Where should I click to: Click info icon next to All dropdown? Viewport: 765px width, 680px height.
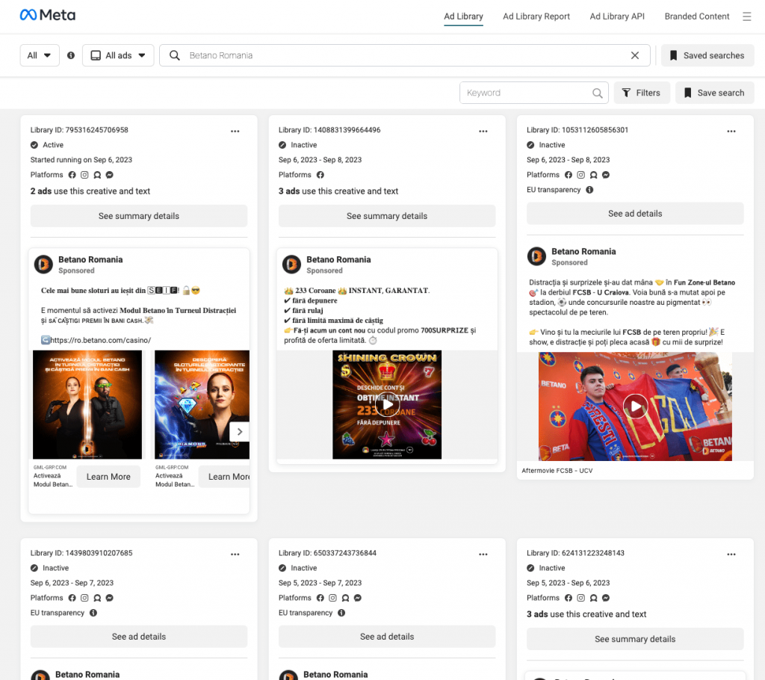(71, 55)
